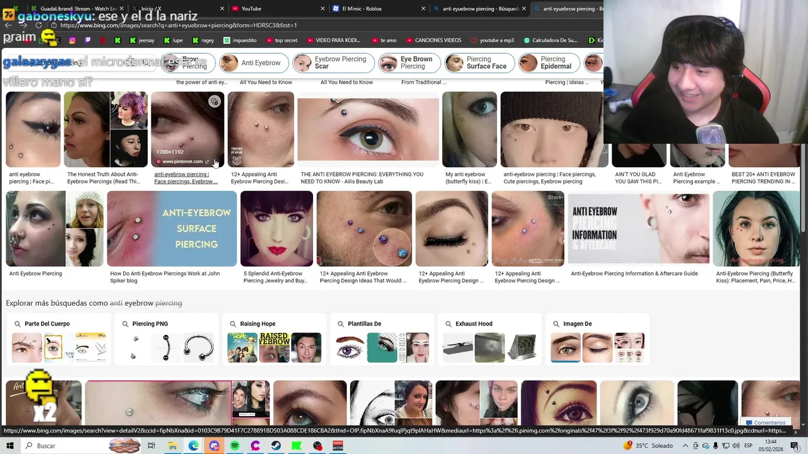Click the visual search icon on the hovered Pinterest image

[215, 102]
